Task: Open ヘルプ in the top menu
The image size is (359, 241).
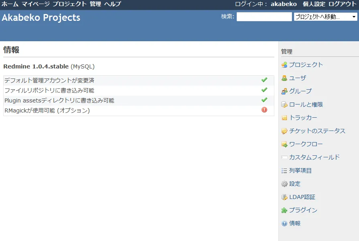Action: [112, 4]
